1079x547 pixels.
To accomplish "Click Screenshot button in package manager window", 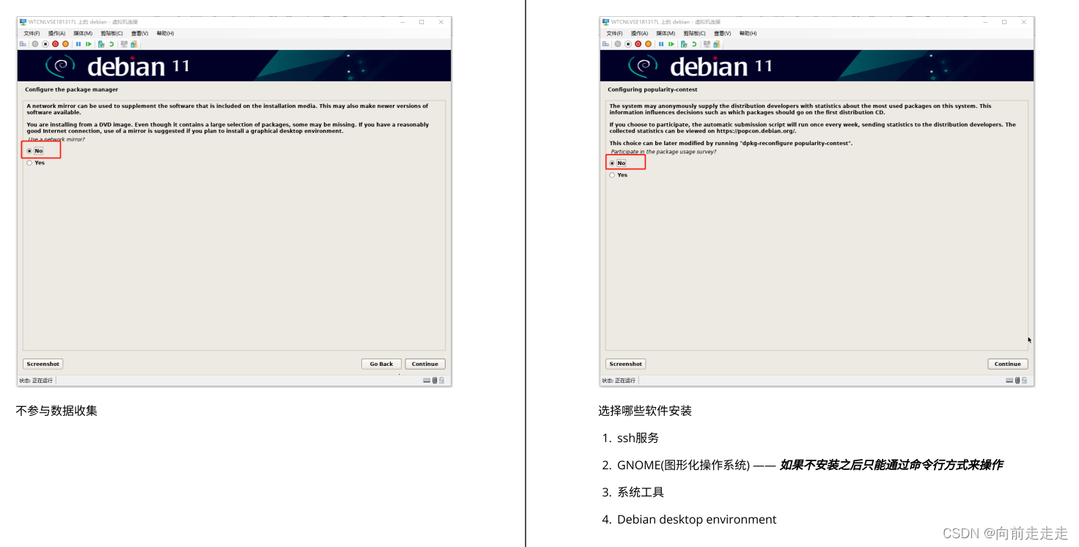I will (x=43, y=364).
